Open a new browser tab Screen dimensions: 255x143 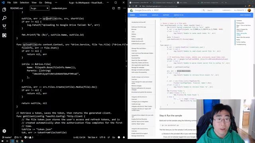click(x=226, y=3)
